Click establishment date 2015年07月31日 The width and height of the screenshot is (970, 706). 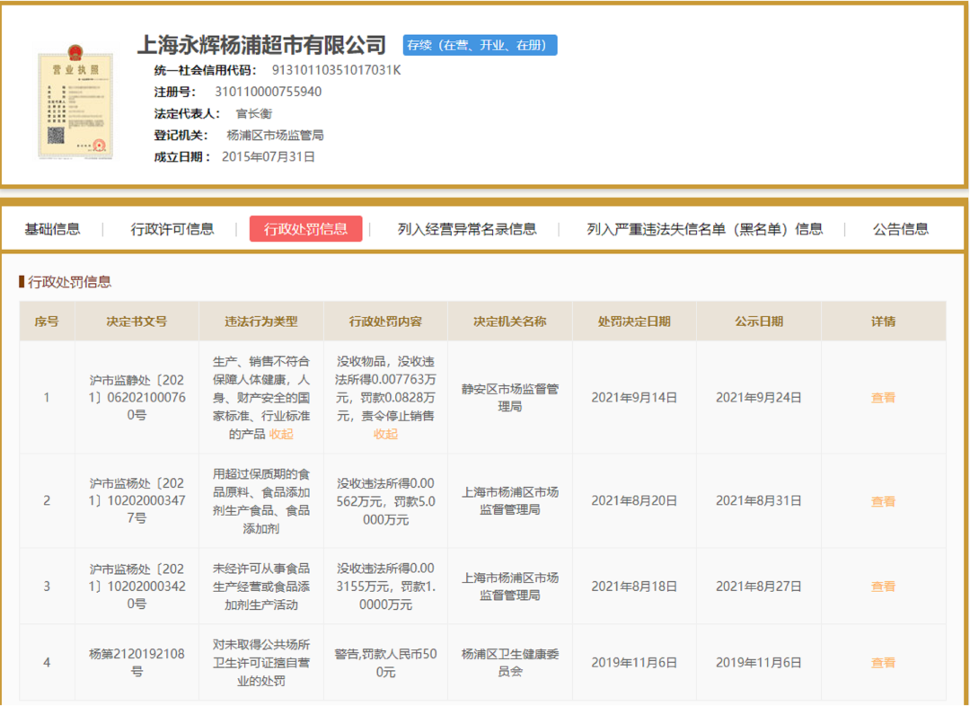pos(269,157)
